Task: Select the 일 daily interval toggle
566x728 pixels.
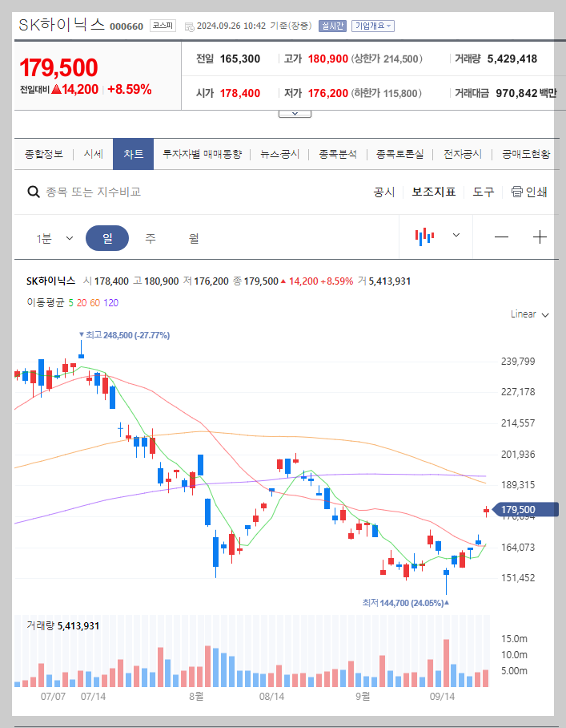Action: click(107, 237)
